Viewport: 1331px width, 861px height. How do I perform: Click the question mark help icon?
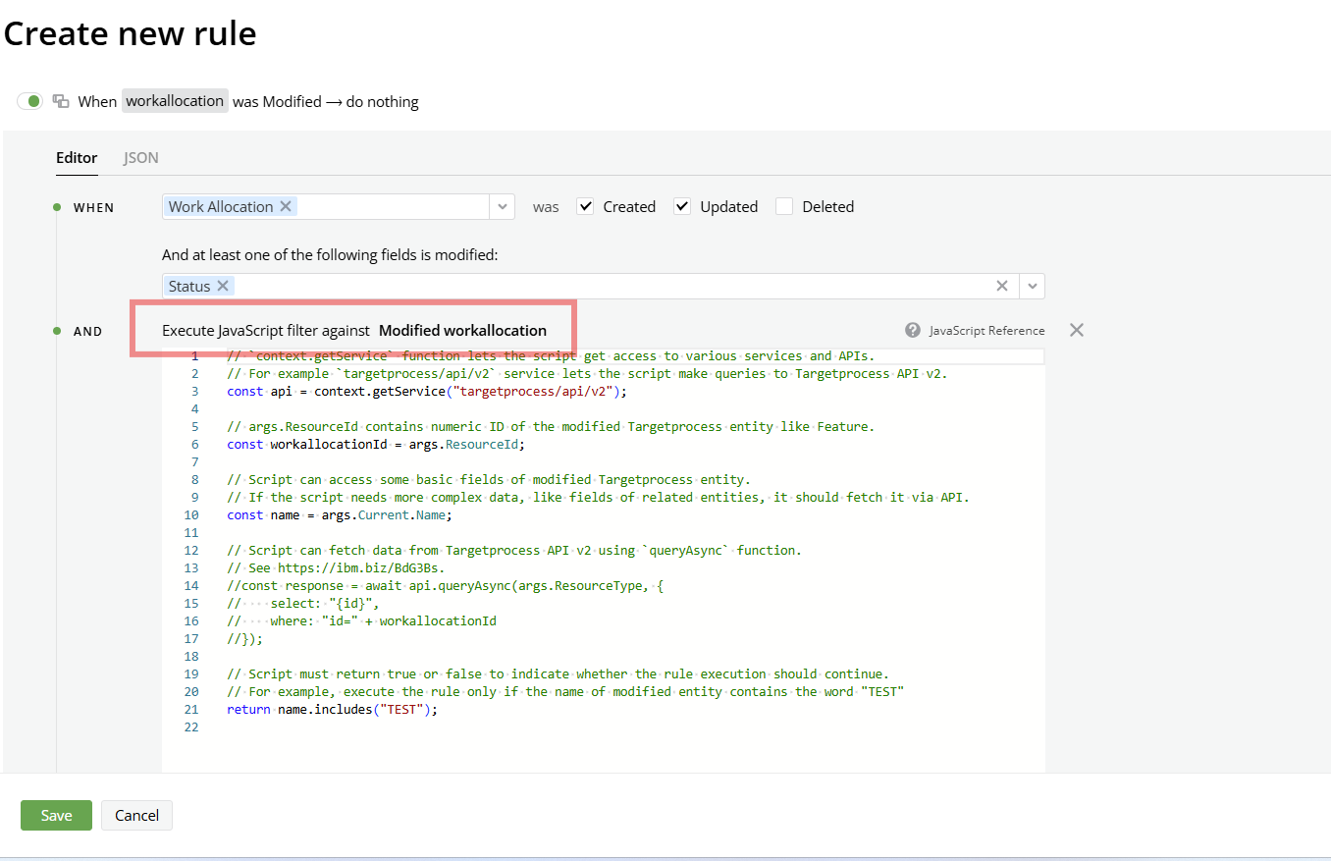tap(913, 331)
